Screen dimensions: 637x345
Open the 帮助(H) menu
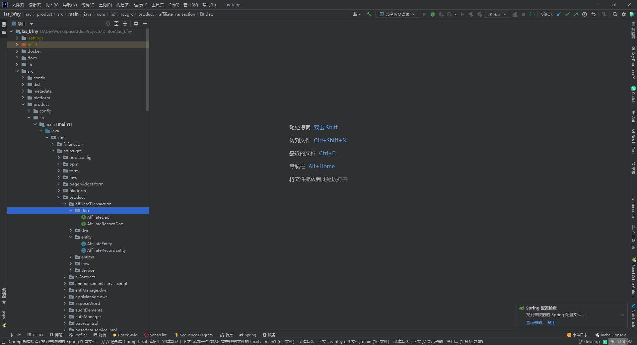[209, 5]
